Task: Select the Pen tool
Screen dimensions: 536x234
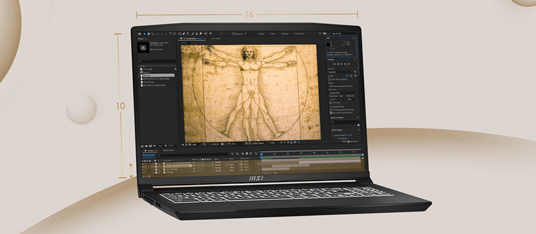Action: [183, 34]
